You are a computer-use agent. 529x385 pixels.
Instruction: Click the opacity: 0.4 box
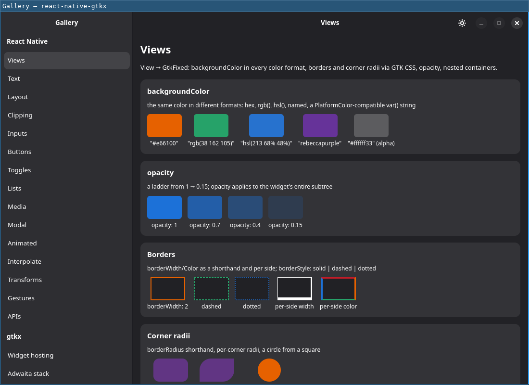coord(245,207)
